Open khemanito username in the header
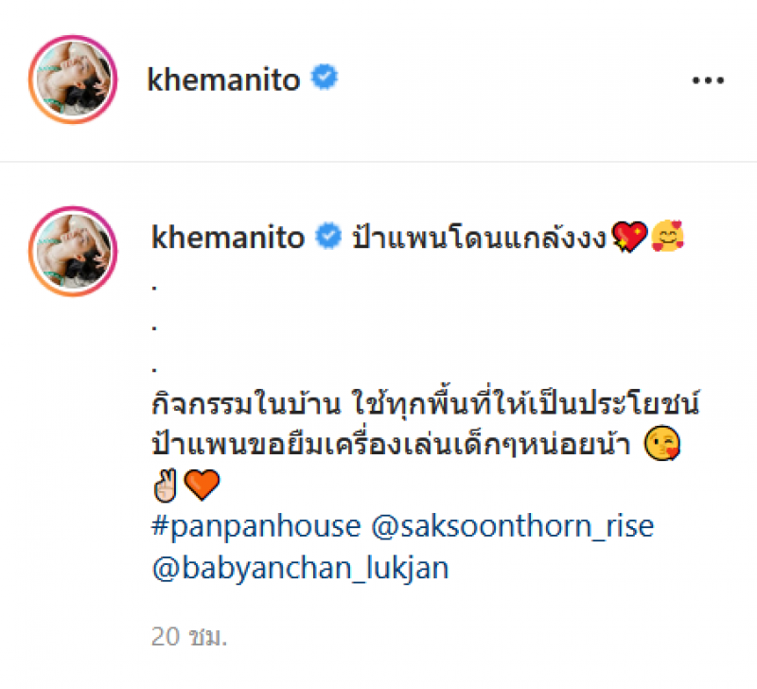The width and height of the screenshot is (757, 689). tap(223, 79)
